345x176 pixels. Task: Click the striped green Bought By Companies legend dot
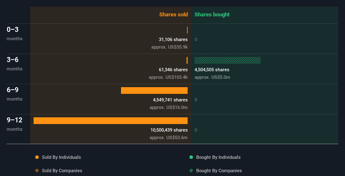(191, 171)
